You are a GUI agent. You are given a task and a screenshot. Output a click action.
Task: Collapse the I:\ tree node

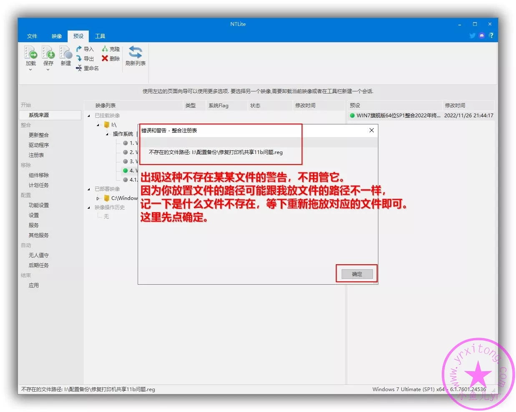(98, 125)
